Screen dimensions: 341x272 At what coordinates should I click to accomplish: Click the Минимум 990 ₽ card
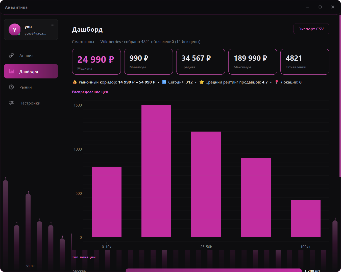click(149, 62)
